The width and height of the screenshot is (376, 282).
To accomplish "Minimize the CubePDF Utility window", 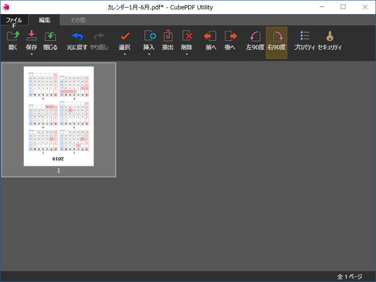I will coord(322,7).
